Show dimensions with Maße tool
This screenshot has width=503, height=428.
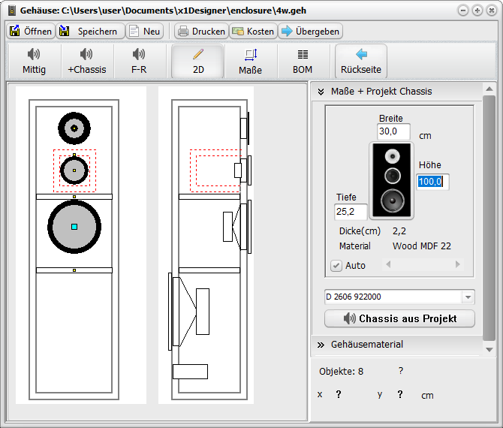(250, 62)
